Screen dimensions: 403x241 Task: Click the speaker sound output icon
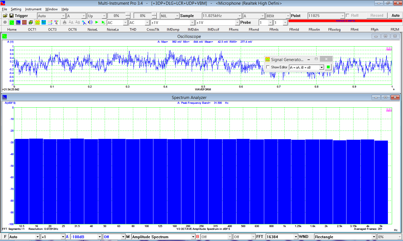[90, 23]
